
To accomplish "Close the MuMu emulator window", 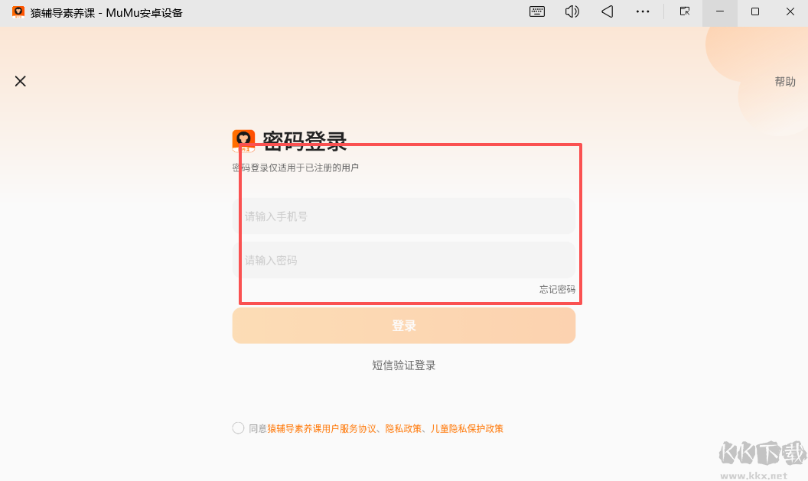I will click(790, 11).
